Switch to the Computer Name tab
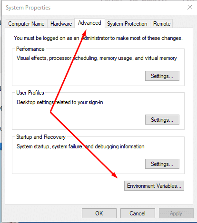197x223 pixels. tap(27, 24)
